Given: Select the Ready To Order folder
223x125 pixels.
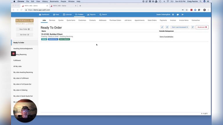Looking at the screenshot, I should 25,43.
